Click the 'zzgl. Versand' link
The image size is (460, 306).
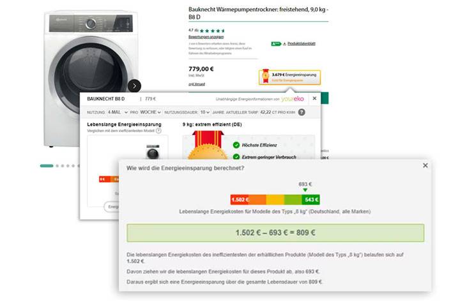pos(197,84)
